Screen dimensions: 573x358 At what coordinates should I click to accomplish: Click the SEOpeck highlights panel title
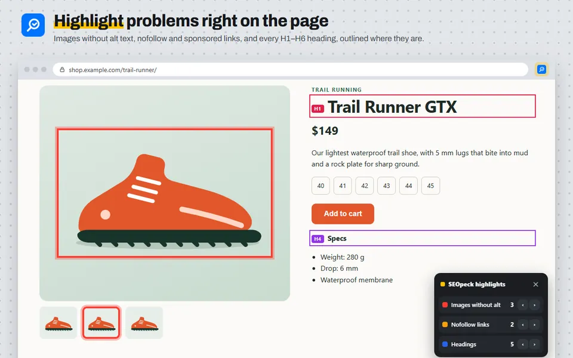pos(476,284)
